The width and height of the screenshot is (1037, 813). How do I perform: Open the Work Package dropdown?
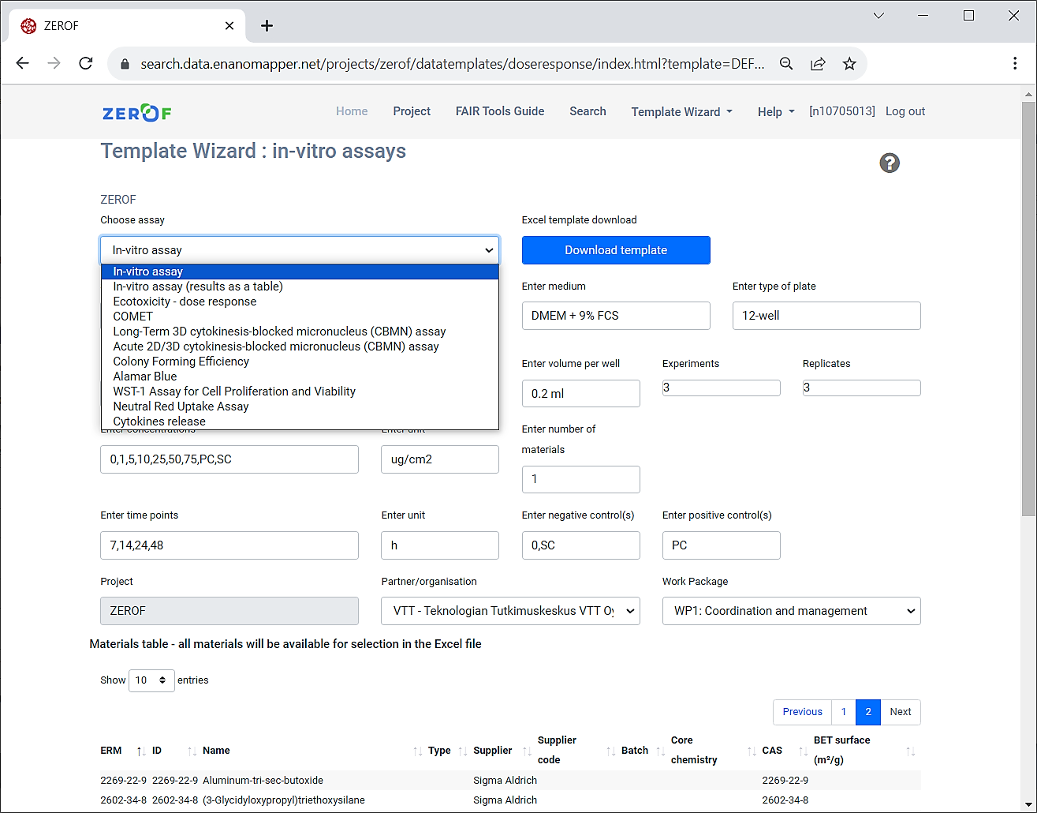(x=791, y=611)
